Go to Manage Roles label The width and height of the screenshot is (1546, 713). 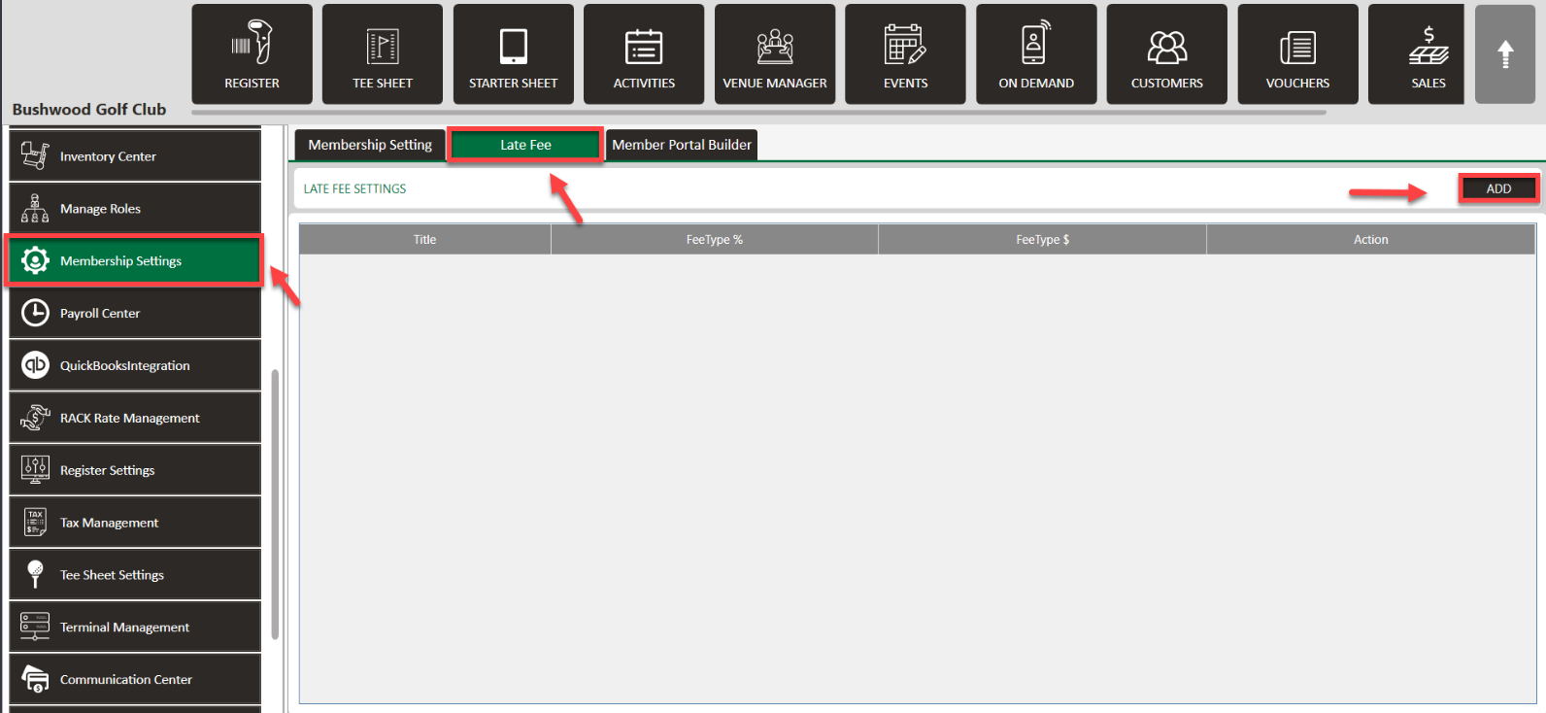(x=100, y=209)
